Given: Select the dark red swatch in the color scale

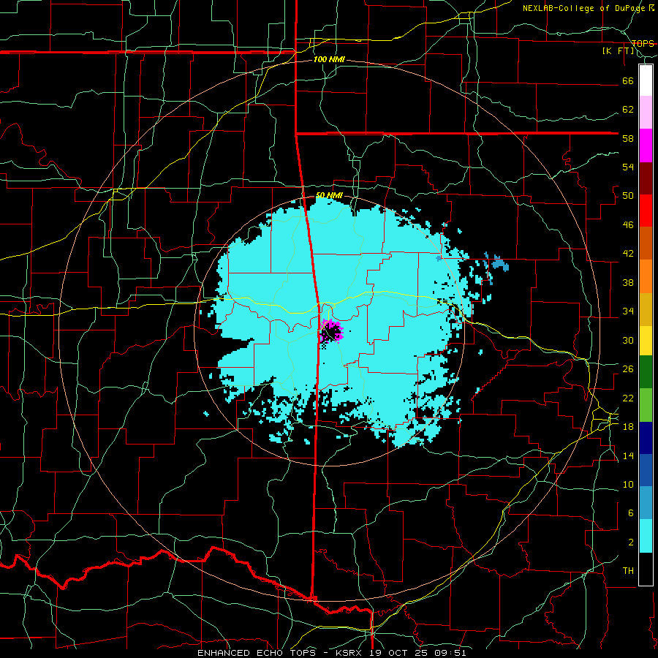Looking at the screenshot, I should [646, 178].
